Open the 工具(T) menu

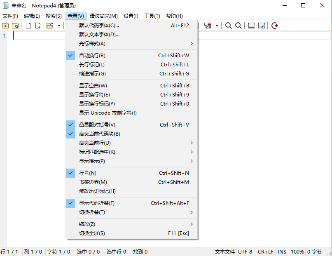pos(152,16)
